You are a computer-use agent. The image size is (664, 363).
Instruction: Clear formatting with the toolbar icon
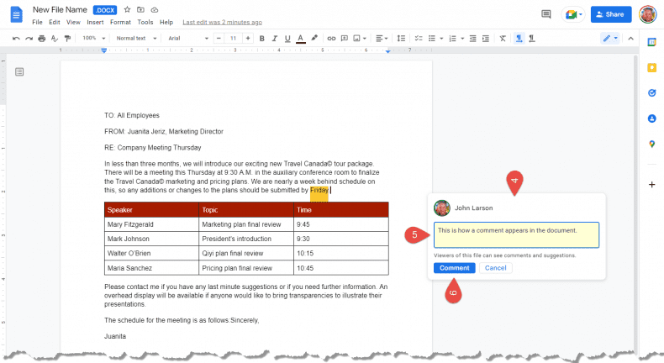tap(503, 39)
